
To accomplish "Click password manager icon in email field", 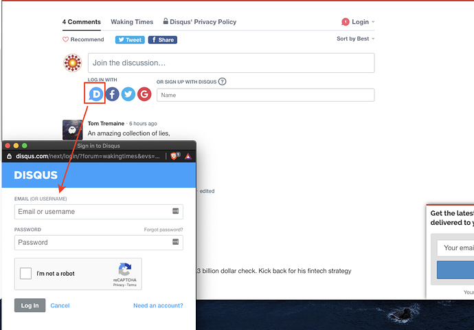I will point(176,211).
